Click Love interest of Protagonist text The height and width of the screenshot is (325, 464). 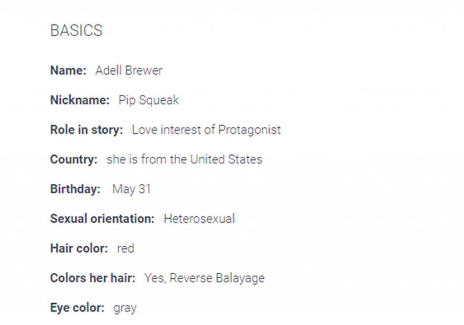coord(206,130)
